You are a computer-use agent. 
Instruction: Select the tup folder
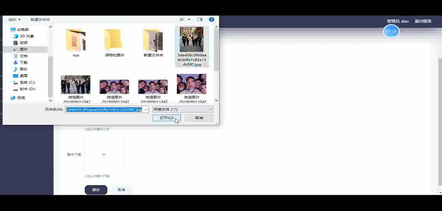click(76, 43)
